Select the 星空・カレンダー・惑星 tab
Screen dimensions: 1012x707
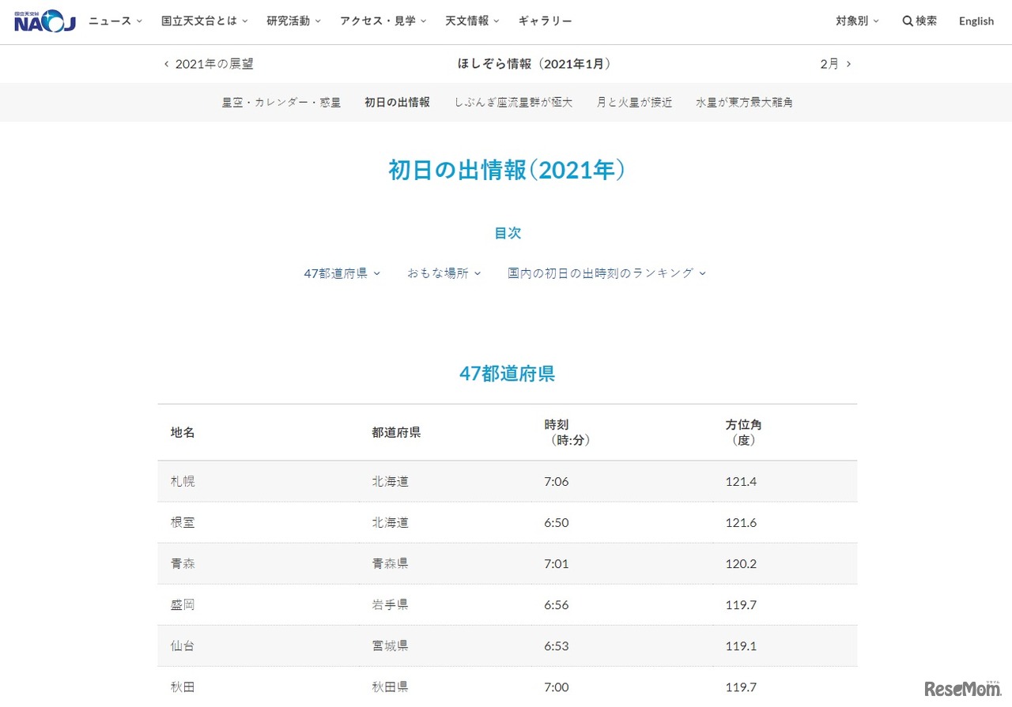pos(281,103)
